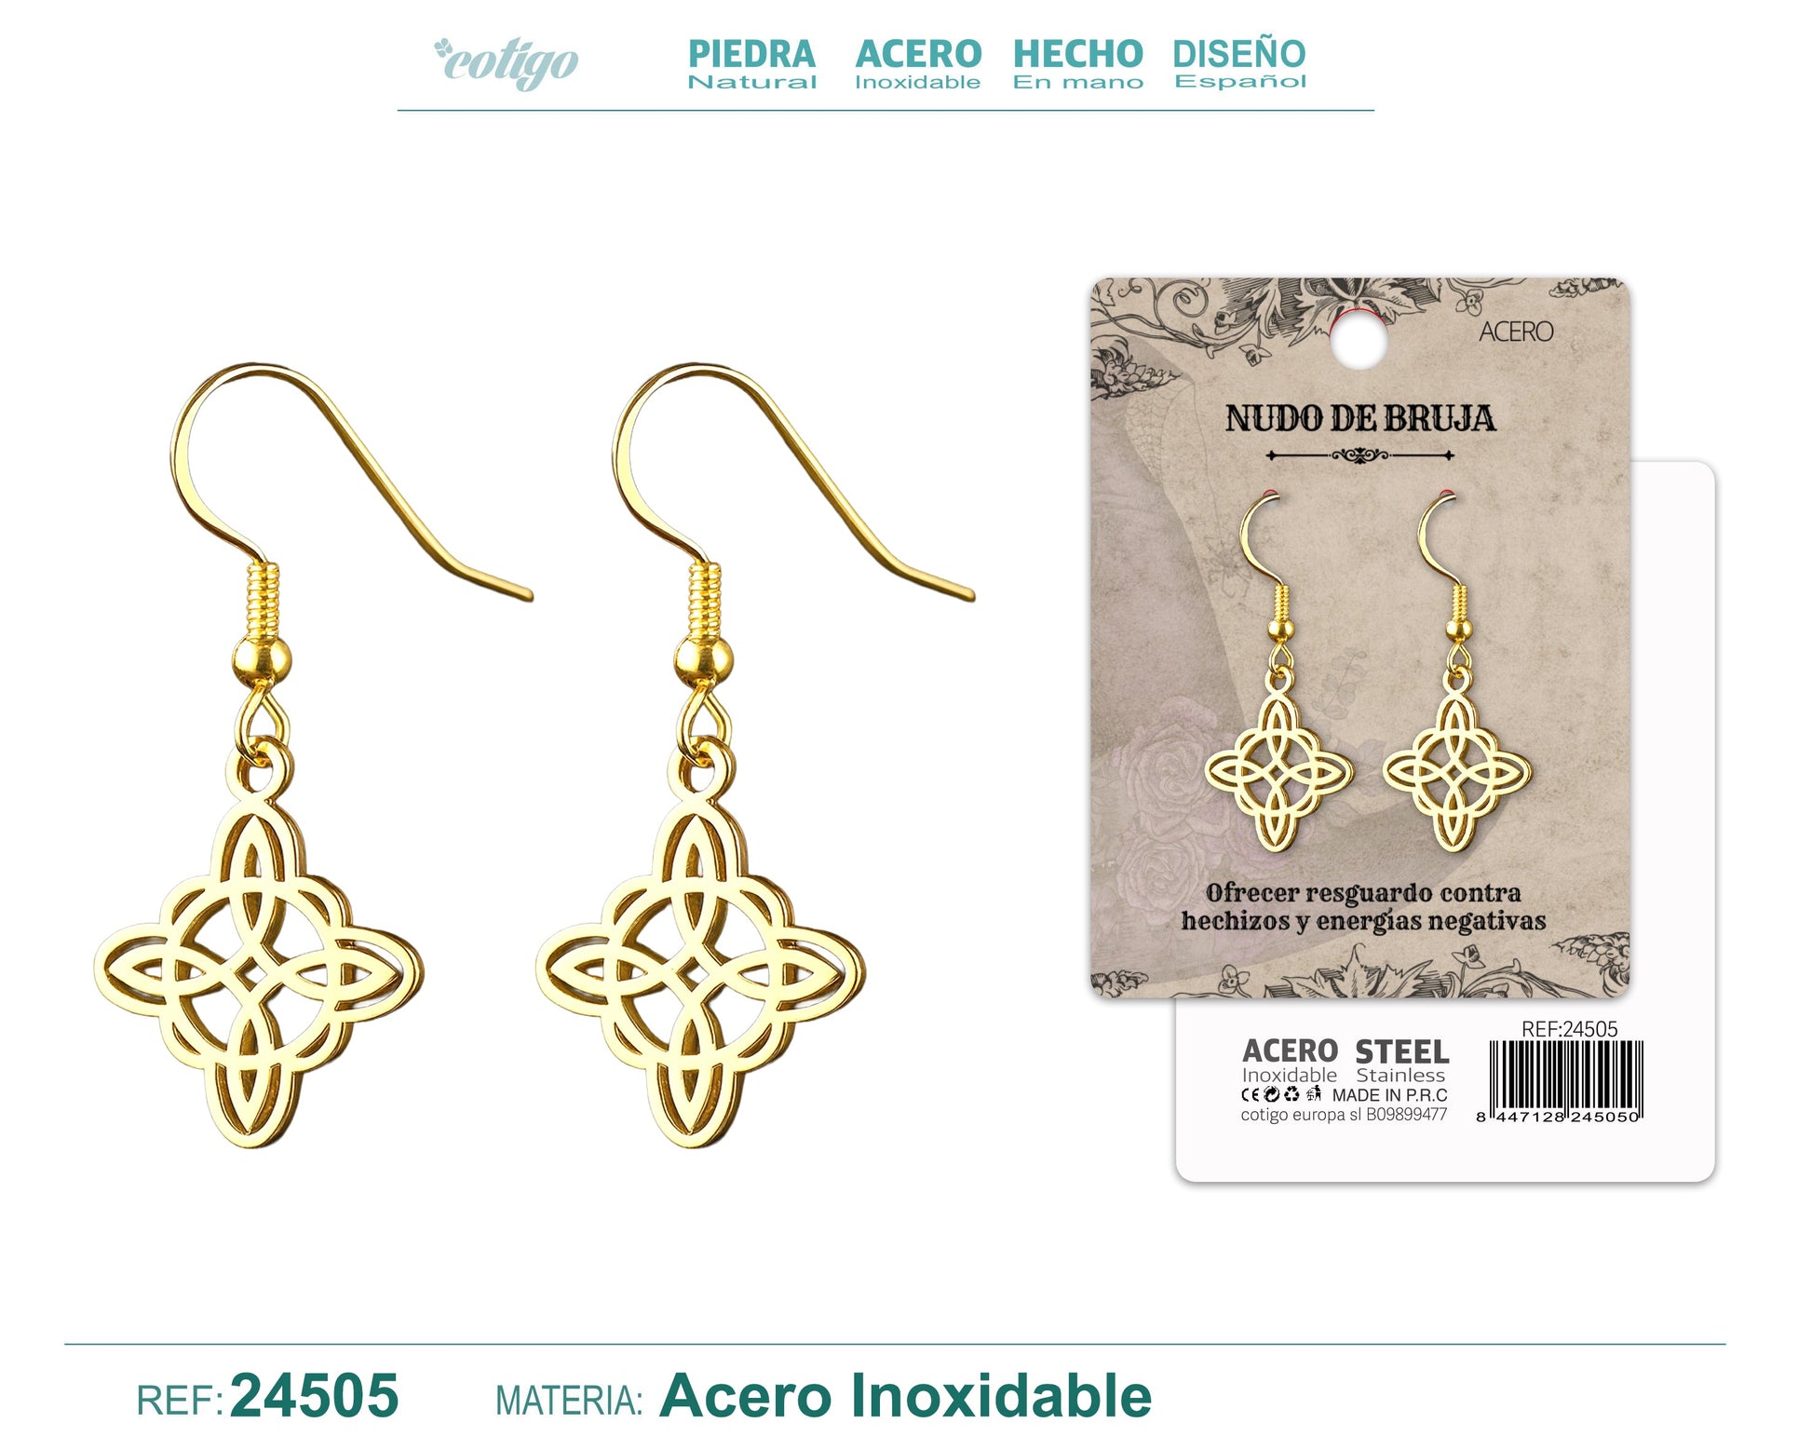The image size is (1812, 1450).
Task: Click the HECHO En mano label
Action: point(1078,63)
